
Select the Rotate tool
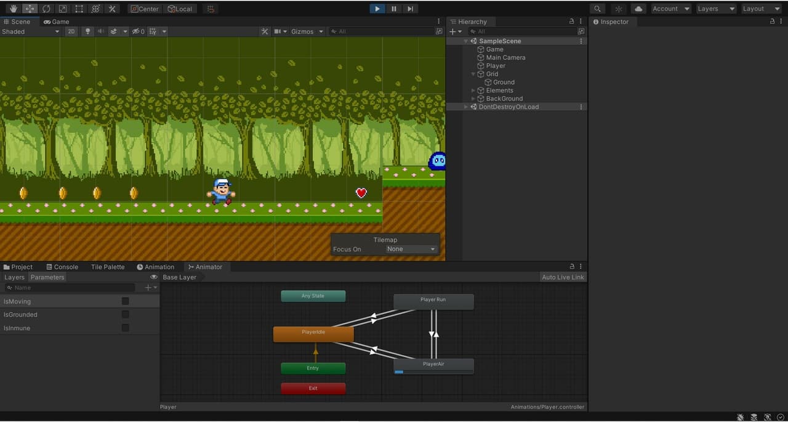click(46, 9)
